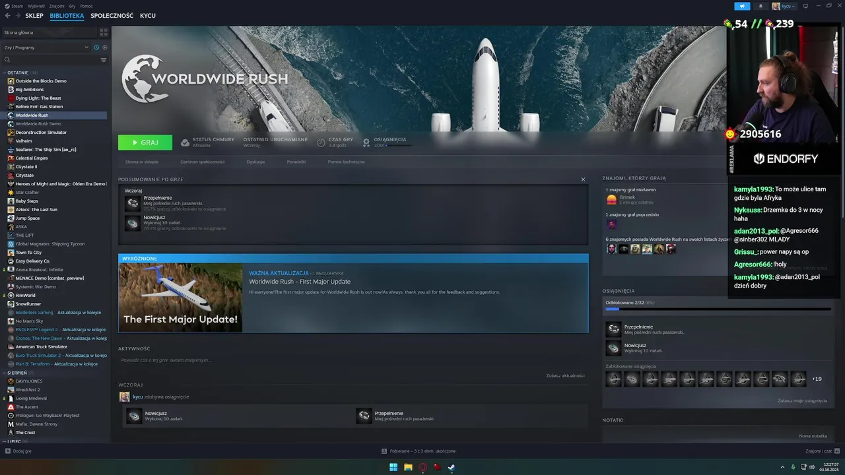845x475 pixels.
Task: Click first locked achievement icon
Action: (x=614, y=379)
